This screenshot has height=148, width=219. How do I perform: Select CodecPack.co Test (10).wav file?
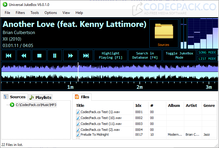(101, 118)
